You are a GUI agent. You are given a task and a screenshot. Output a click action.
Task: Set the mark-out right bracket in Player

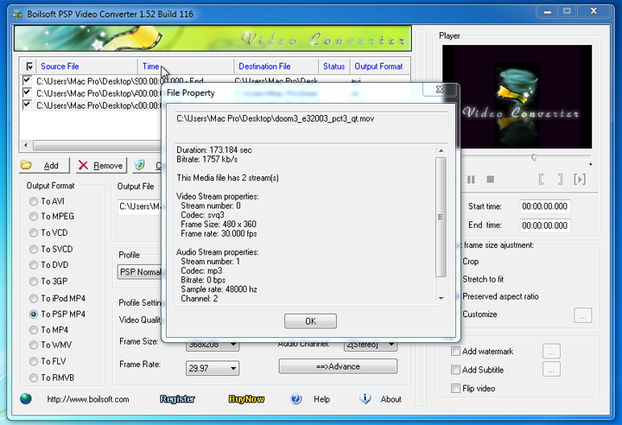point(560,180)
